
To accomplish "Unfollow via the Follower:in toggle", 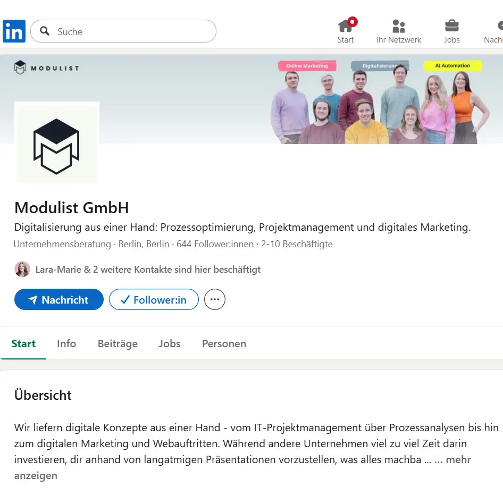I will pos(154,299).
